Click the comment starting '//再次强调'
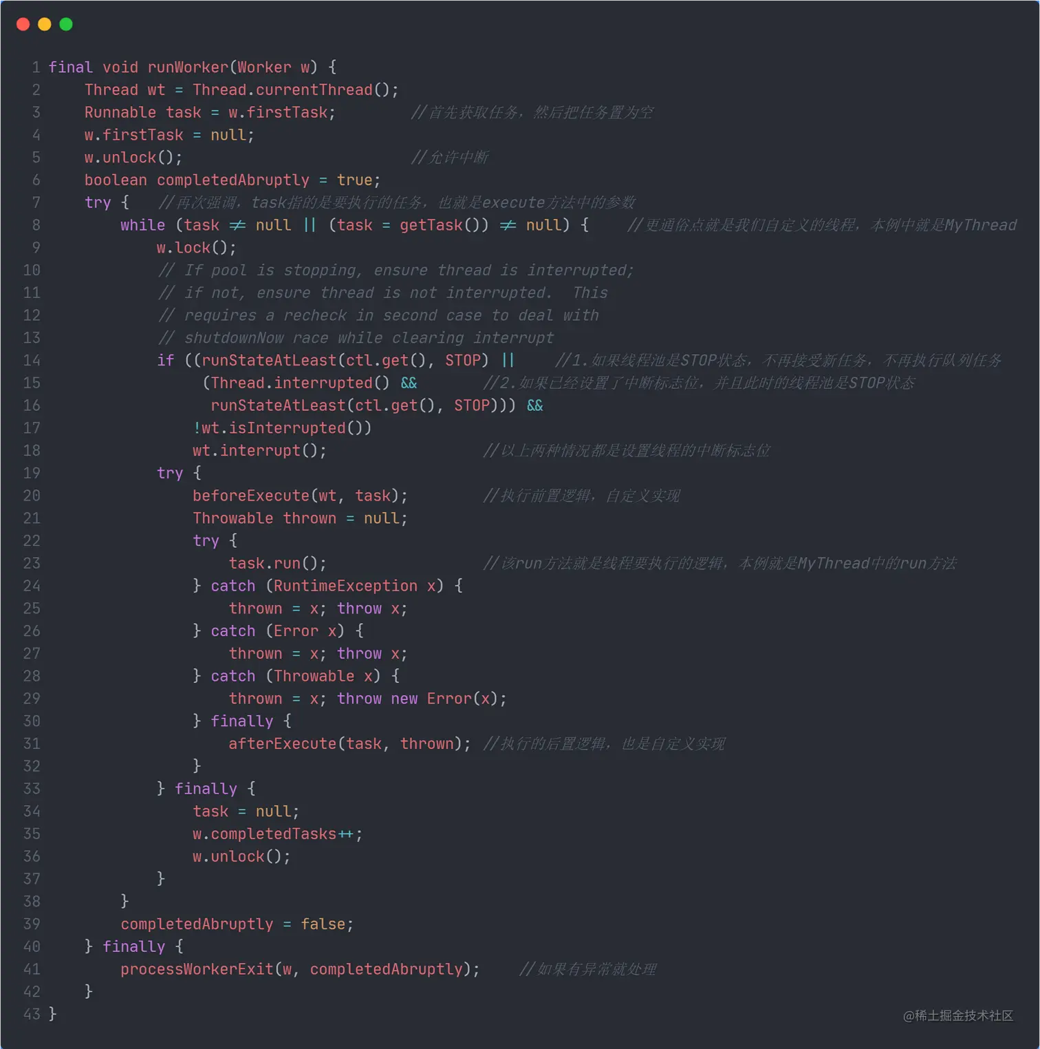 [397, 202]
